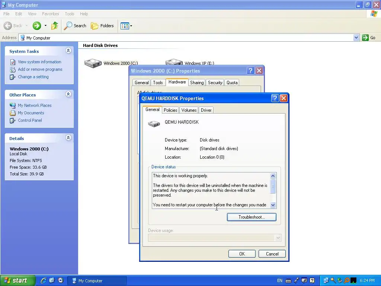
Task: Select the Windows XP (E:) drive icon
Action: coord(174,62)
